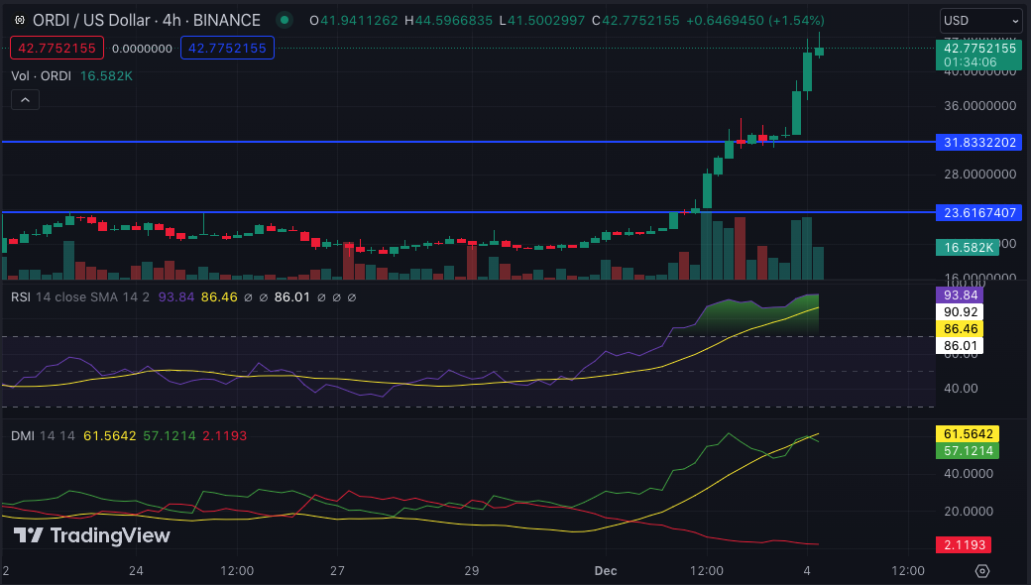This screenshot has width=1031, height=585.
Task: Click the blue buy price 42.7752155 box
Action: click(227, 48)
